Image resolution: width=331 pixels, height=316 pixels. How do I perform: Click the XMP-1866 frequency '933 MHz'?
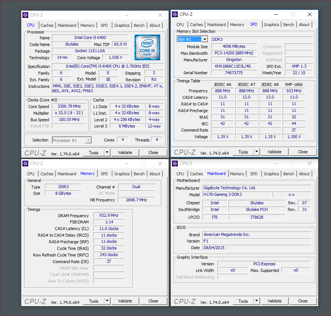pyautogui.click(x=294, y=91)
